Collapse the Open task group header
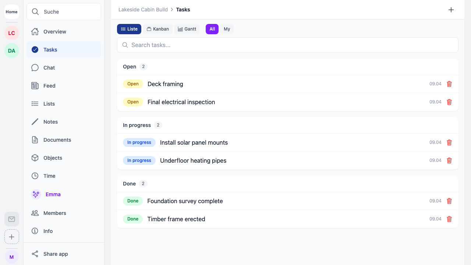The image size is (471, 265). [x=130, y=67]
